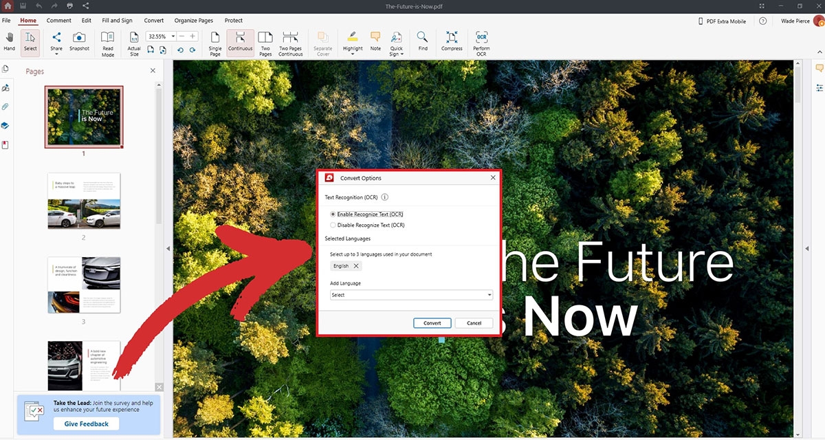Open PDF Extra Mobile link
This screenshot has width=825, height=440.
721,21
